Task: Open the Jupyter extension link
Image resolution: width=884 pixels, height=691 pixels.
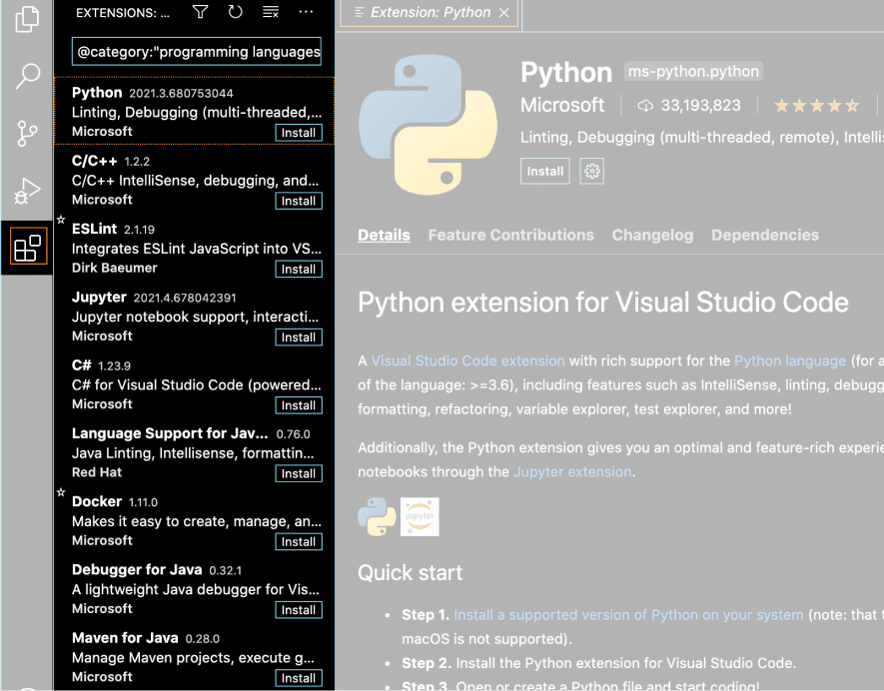Action: point(572,471)
